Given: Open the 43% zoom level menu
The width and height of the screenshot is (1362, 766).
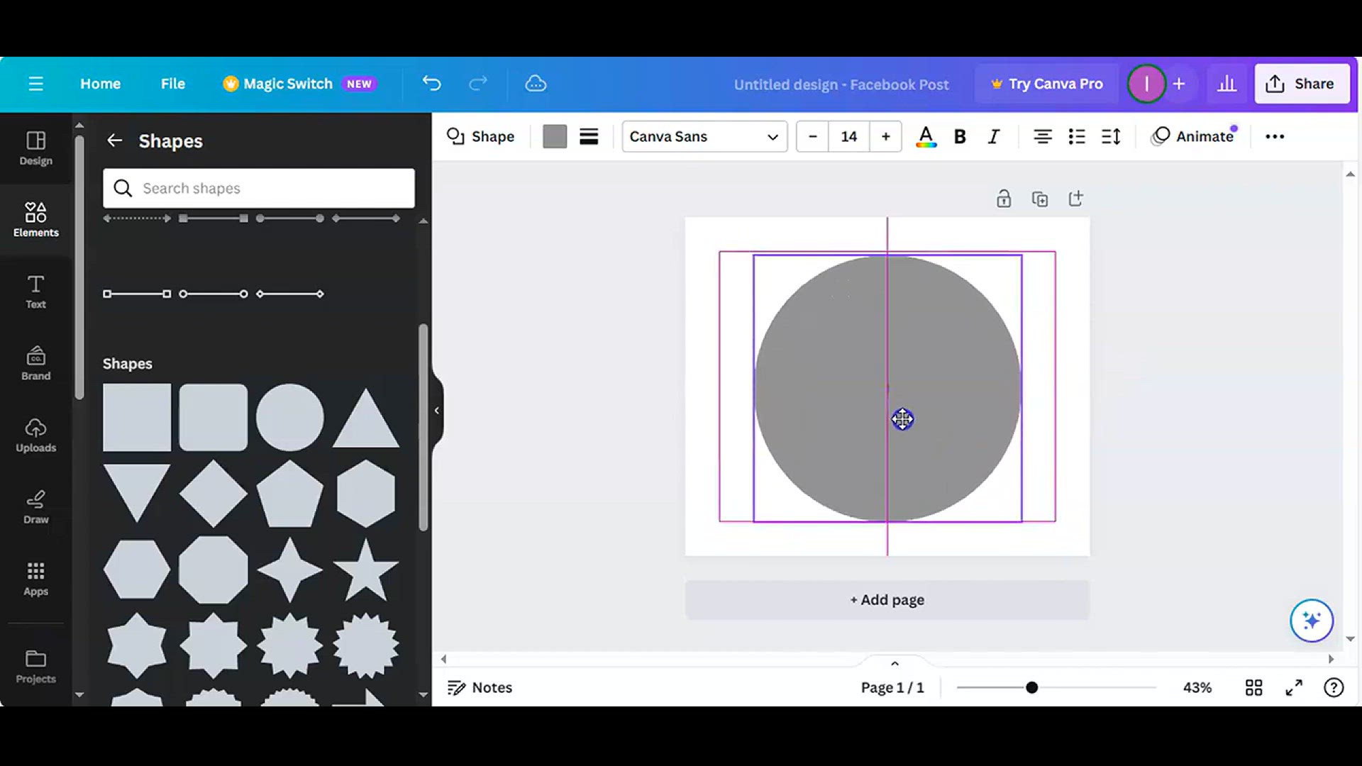Looking at the screenshot, I should pyautogui.click(x=1197, y=687).
